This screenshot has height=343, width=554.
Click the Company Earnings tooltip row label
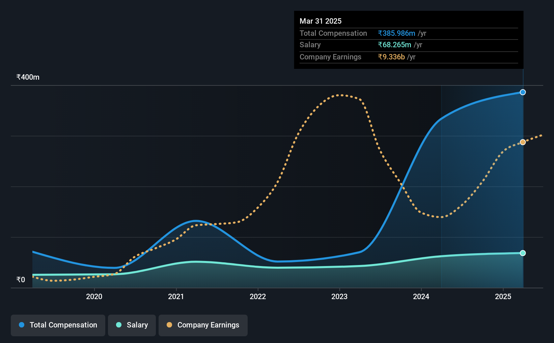pyautogui.click(x=330, y=57)
